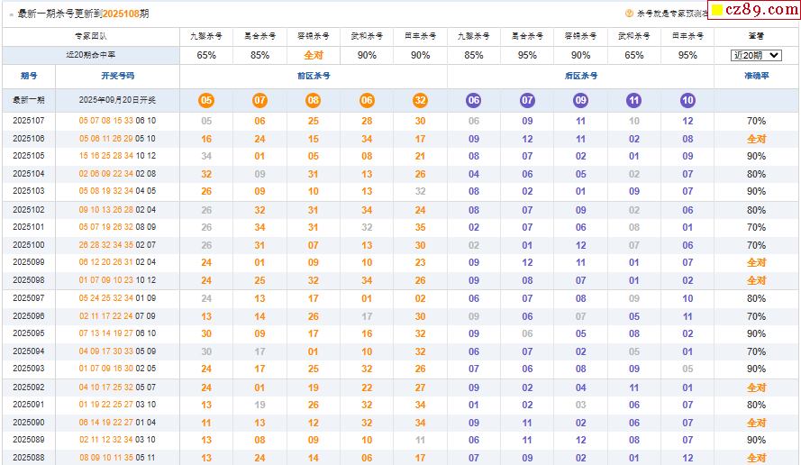Select period 2025105 in the table
Viewport: 801px width, 465px height.
point(29,156)
